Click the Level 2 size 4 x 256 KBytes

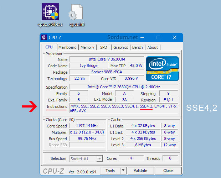[143, 138]
